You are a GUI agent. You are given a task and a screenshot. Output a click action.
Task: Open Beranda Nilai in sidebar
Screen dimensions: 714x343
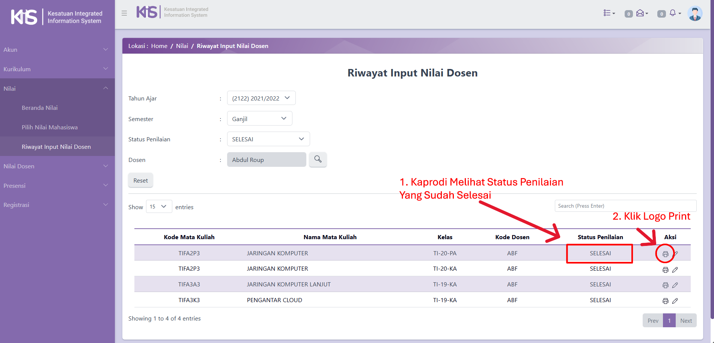click(x=40, y=108)
